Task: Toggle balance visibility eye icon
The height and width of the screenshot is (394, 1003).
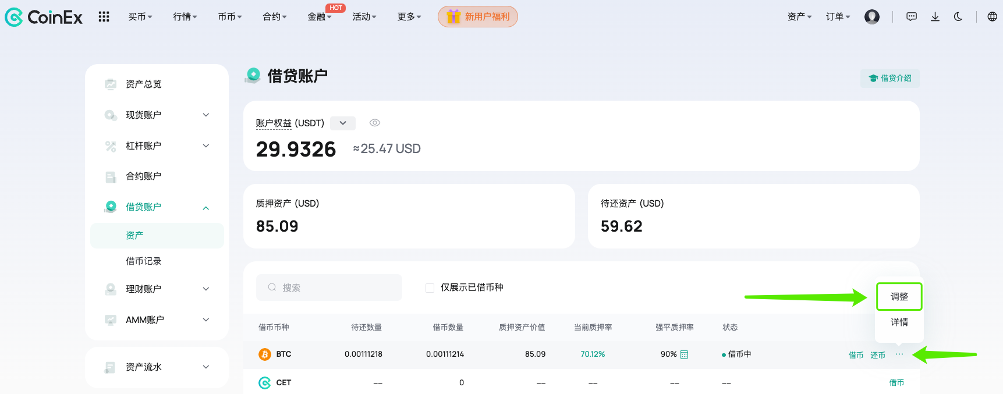Action: pos(375,123)
